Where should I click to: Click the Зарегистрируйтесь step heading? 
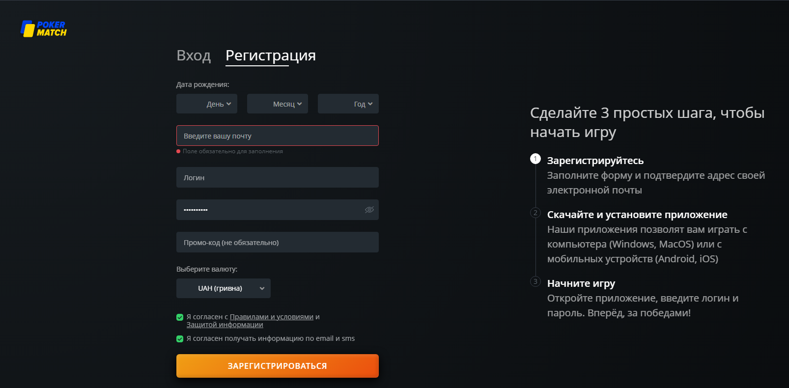595,161
